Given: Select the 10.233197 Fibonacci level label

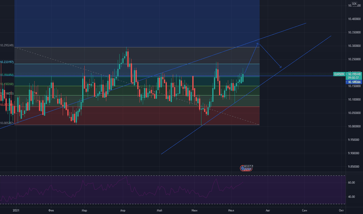Looking at the screenshot, I should (x=7, y=62).
